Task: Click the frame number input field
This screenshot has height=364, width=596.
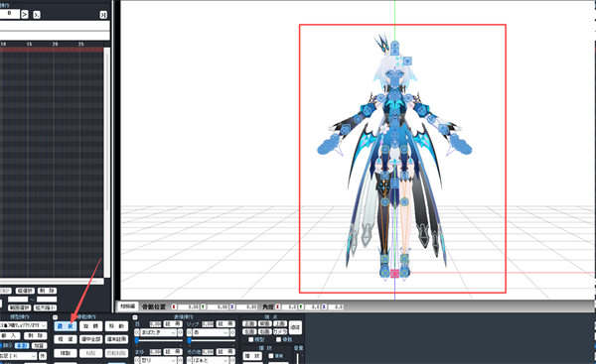Action: [x=9, y=14]
